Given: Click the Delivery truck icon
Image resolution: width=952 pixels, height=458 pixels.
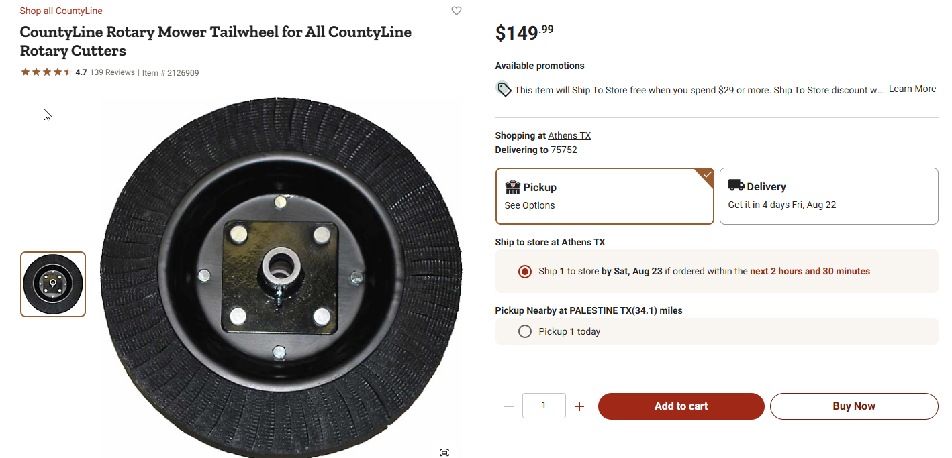Looking at the screenshot, I should pos(736,186).
